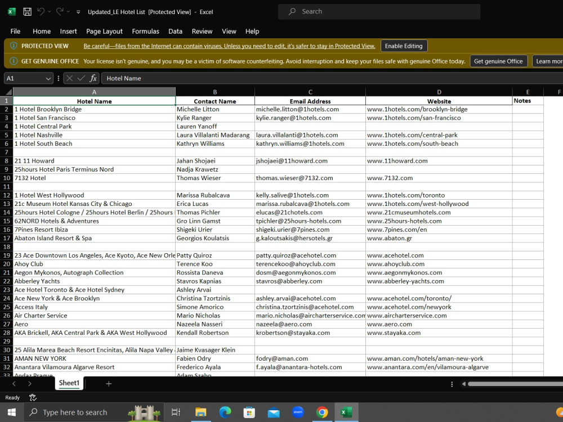The width and height of the screenshot is (563, 422).
Task: Click cell '7Pines Resort Ibiza'
Action: click(94, 230)
